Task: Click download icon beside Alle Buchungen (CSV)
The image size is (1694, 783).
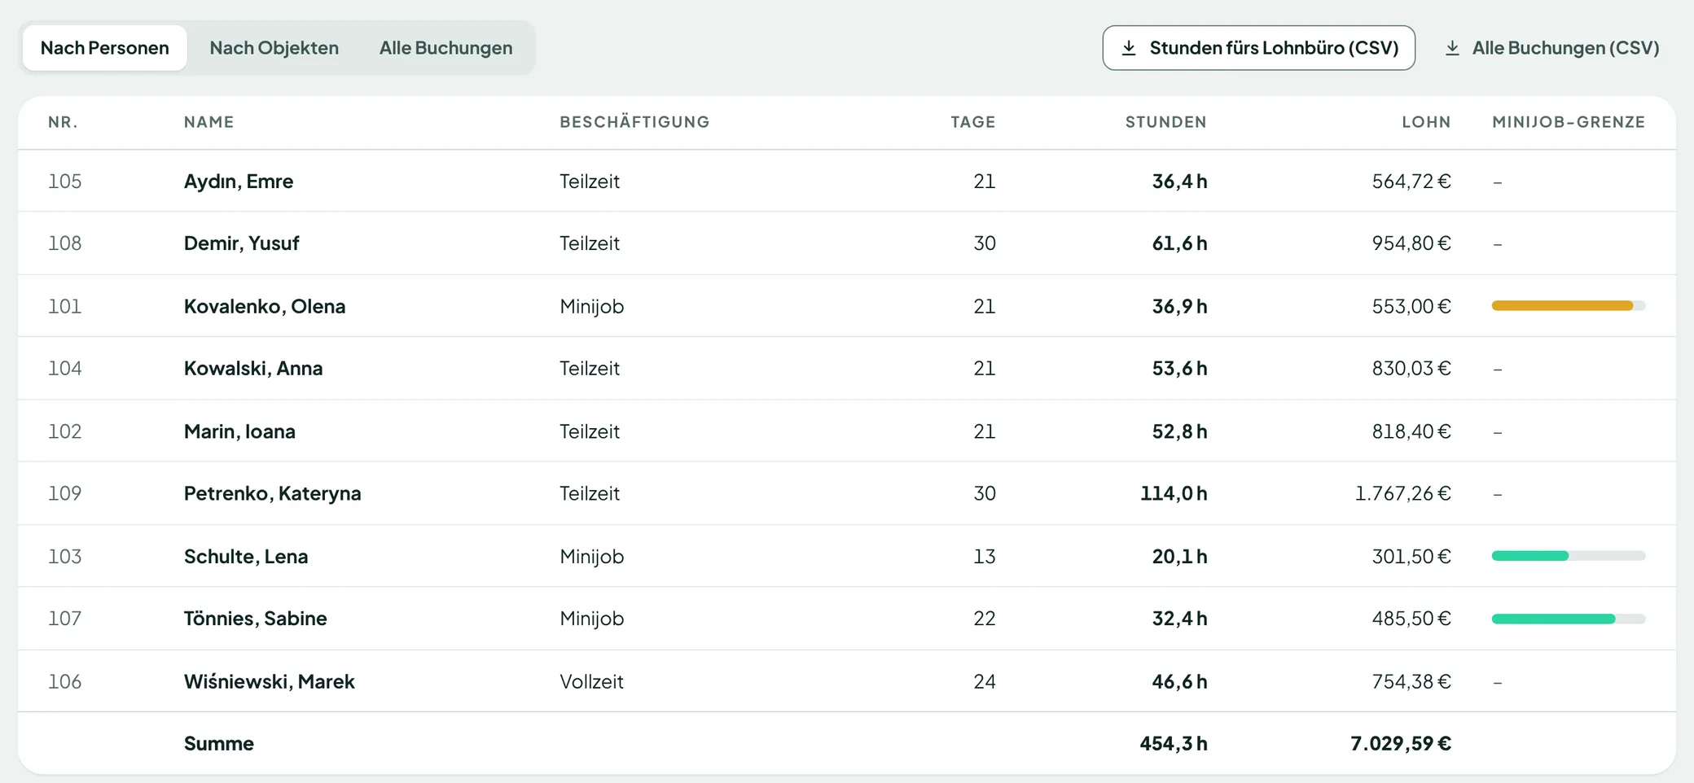Action: (x=1452, y=48)
